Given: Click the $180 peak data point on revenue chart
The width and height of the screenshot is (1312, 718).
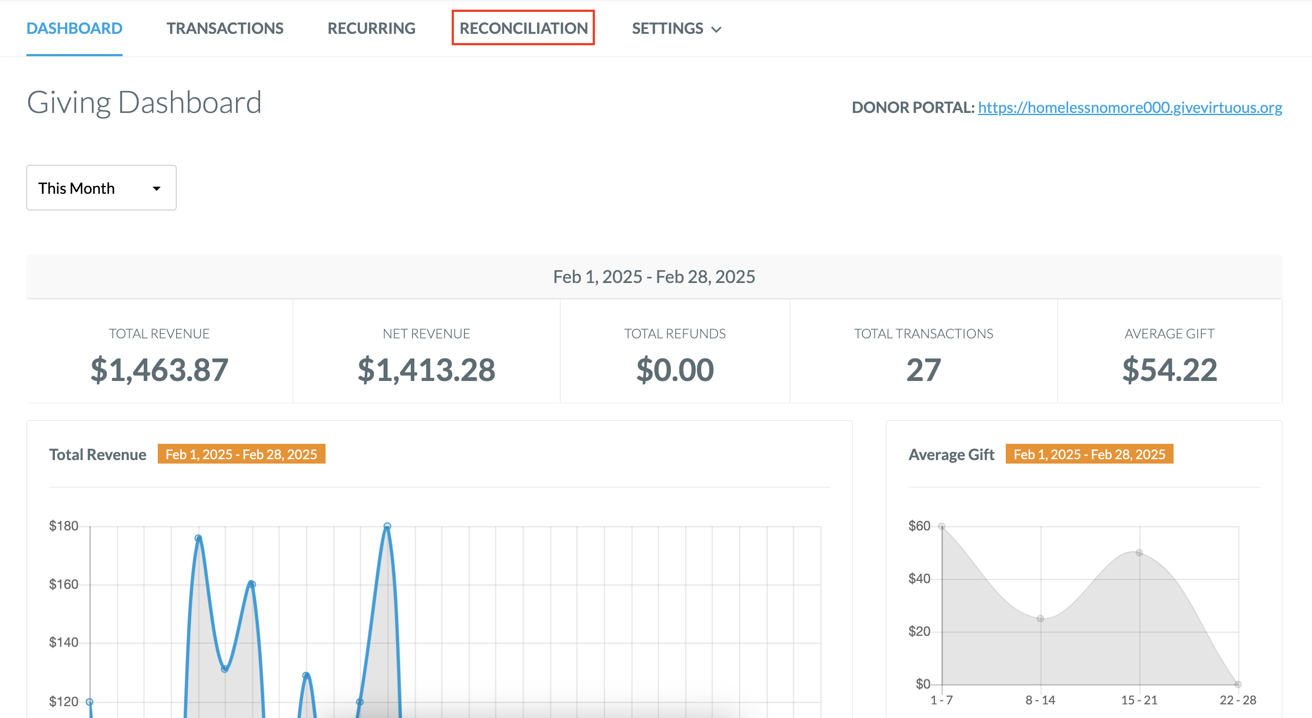Looking at the screenshot, I should pyautogui.click(x=387, y=526).
